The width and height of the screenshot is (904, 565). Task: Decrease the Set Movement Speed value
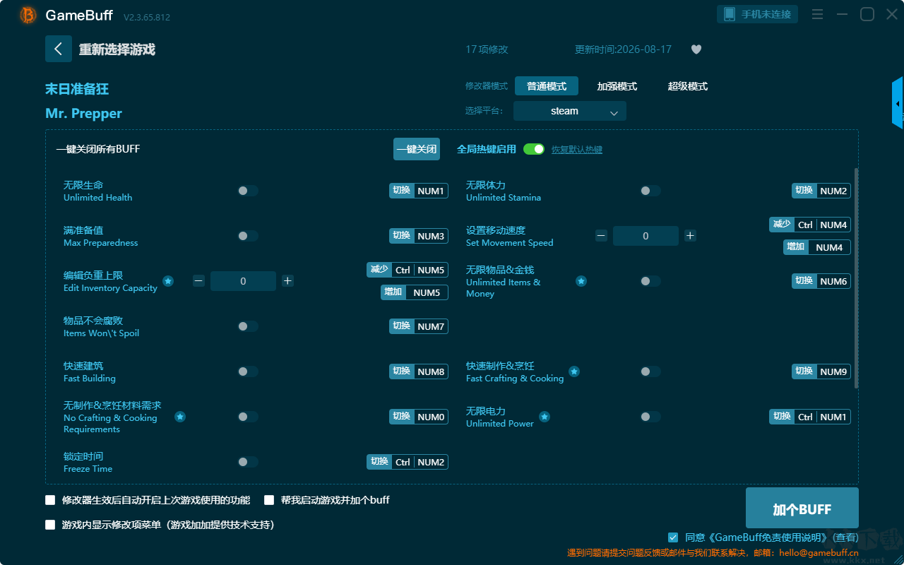tap(601, 236)
